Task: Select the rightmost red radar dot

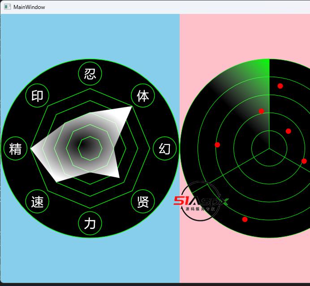Action: pyautogui.click(x=304, y=161)
